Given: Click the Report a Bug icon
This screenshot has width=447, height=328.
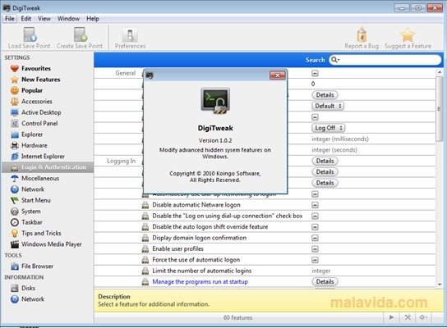Looking at the screenshot, I should point(362,34).
